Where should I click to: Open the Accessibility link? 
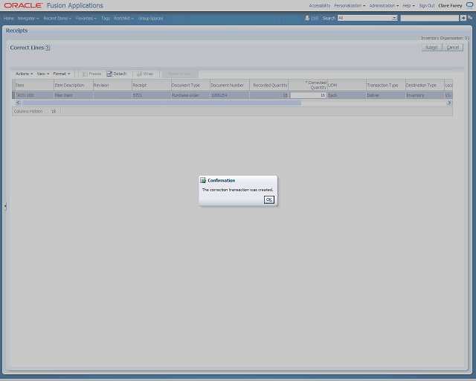319,6
